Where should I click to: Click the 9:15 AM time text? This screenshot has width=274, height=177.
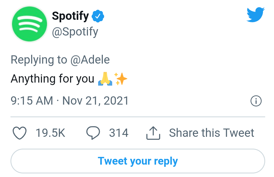pyautogui.click(x=32, y=101)
